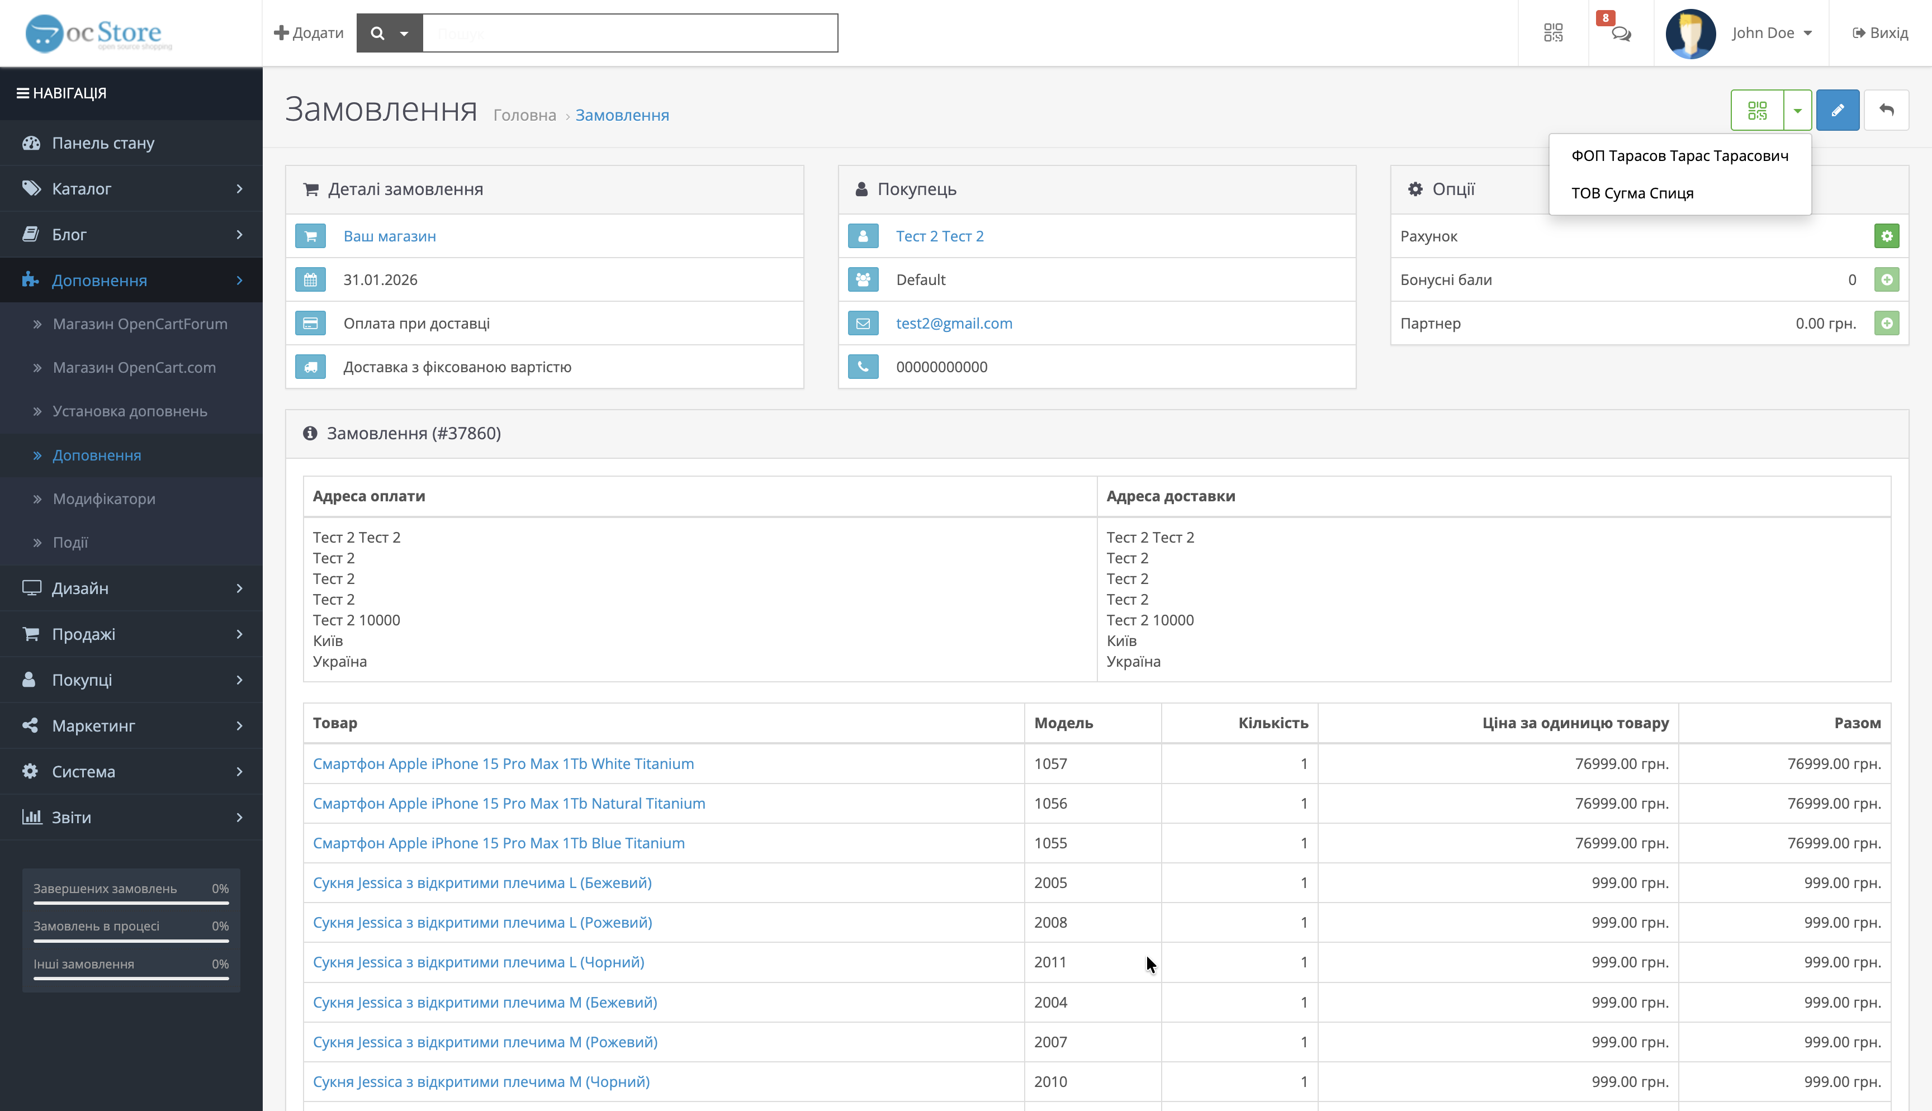The width and height of the screenshot is (1932, 1111).
Task: Open the search filter dropdown arrow
Action: click(x=404, y=34)
